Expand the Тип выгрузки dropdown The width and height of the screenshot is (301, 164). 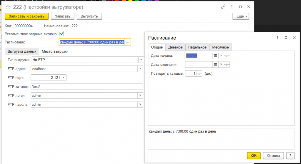pos(140,60)
